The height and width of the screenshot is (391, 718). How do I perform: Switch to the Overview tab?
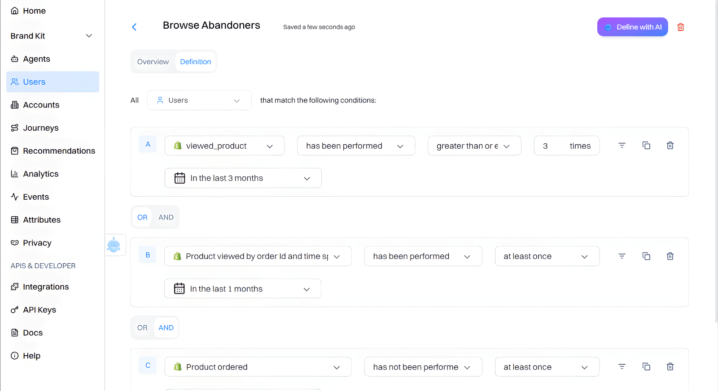pyautogui.click(x=153, y=62)
